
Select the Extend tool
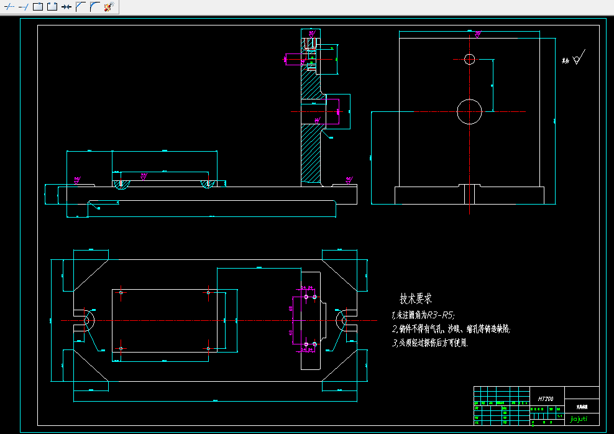click(x=23, y=7)
